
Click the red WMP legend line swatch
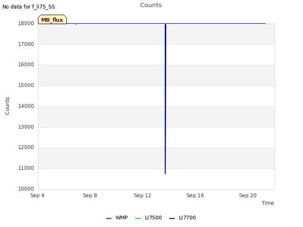108,218
